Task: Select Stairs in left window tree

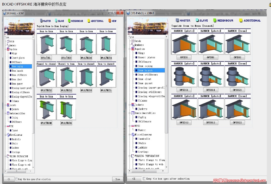Action: click(x=15, y=143)
